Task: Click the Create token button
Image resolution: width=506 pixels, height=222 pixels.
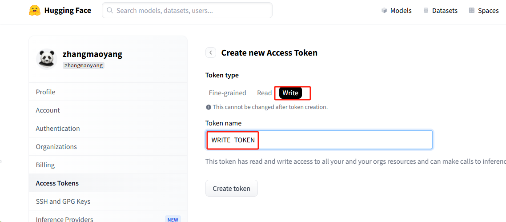Action: click(232, 189)
